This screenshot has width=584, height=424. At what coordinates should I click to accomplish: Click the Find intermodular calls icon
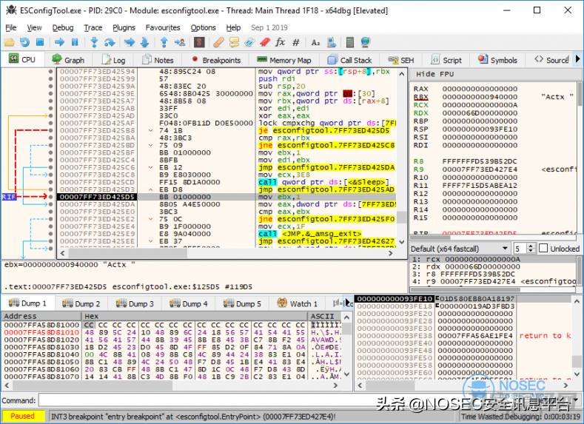pyautogui.click(x=331, y=42)
